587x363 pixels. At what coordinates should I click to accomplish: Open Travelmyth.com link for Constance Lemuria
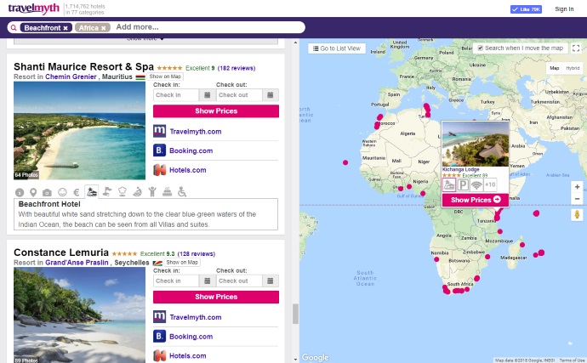pyautogui.click(x=195, y=317)
